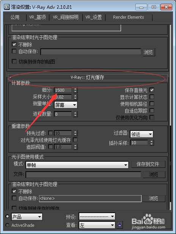Increase 插补采样 value with up spinner
Viewport: 176px width, 234px height.
152,142
